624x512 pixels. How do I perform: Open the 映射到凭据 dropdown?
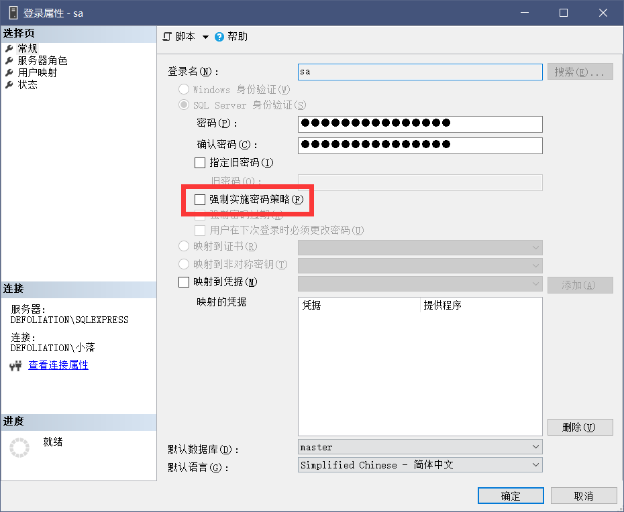click(x=420, y=284)
